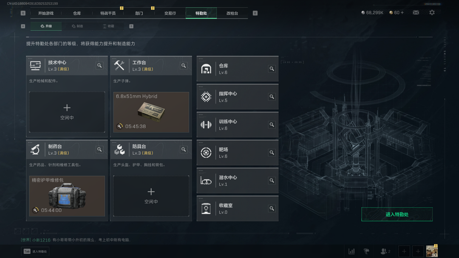Open the statistics bar chart icon
Screen dimensions: 459x258
pos(351,251)
